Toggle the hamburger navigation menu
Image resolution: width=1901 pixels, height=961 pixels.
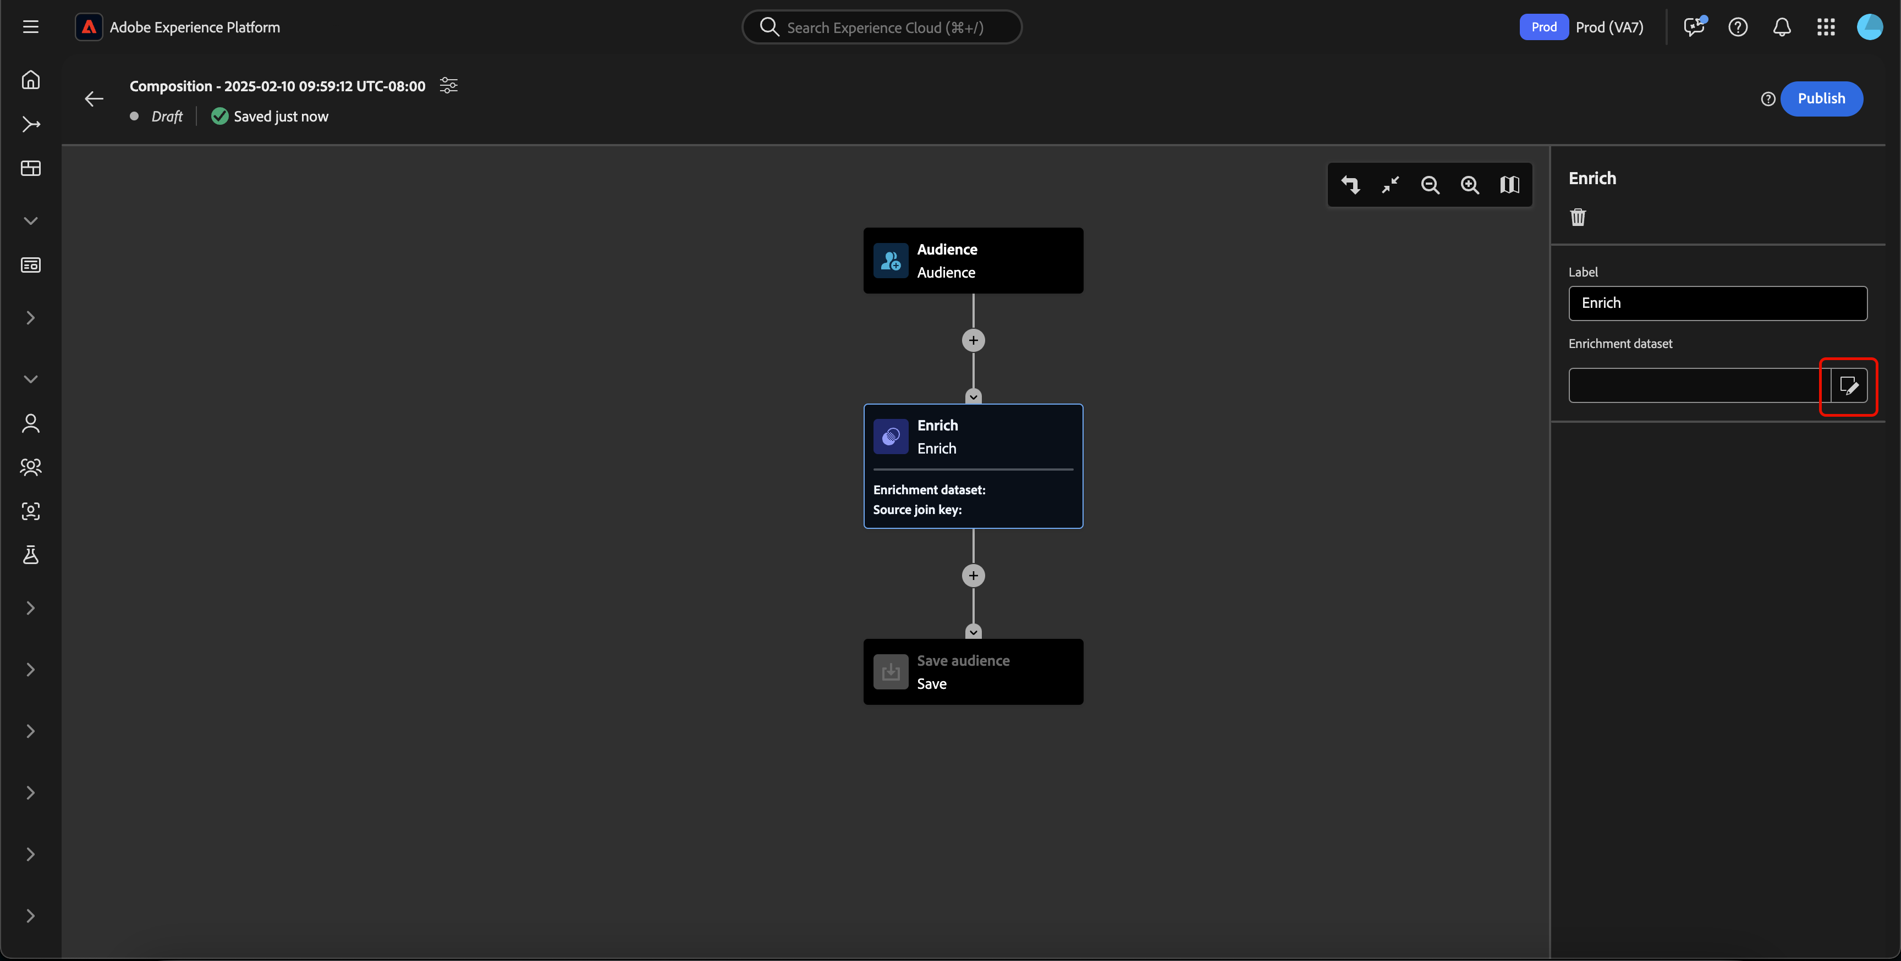(30, 27)
